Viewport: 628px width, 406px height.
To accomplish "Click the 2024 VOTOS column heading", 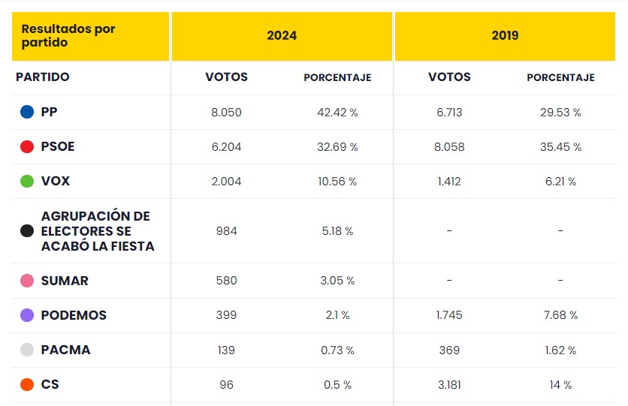I will pyautogui.click(x=226, y=77).
